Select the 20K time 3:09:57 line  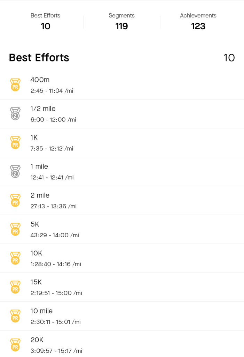(56, 351)
